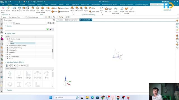Viewport: 179px width, 100px height.
Task: Open the Swept Volume tool
Action: 126,11
